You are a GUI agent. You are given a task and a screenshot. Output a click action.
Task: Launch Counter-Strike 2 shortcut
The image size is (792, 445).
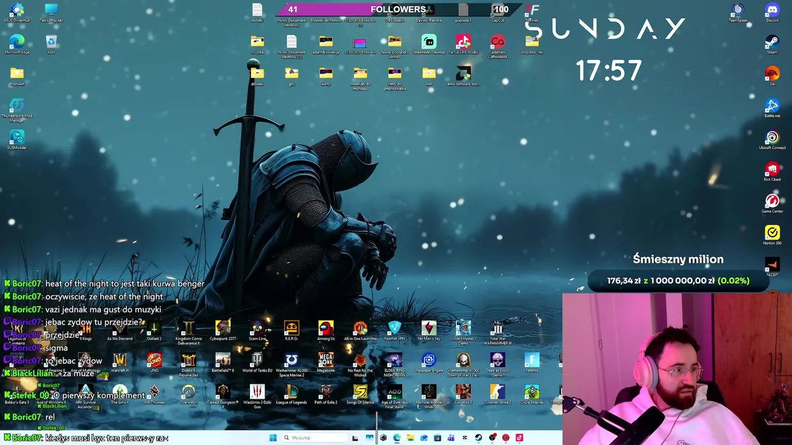[497, 394]
